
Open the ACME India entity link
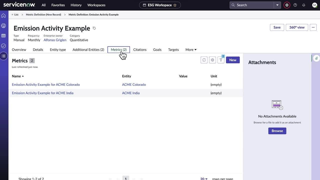click(x=131, y=93)
